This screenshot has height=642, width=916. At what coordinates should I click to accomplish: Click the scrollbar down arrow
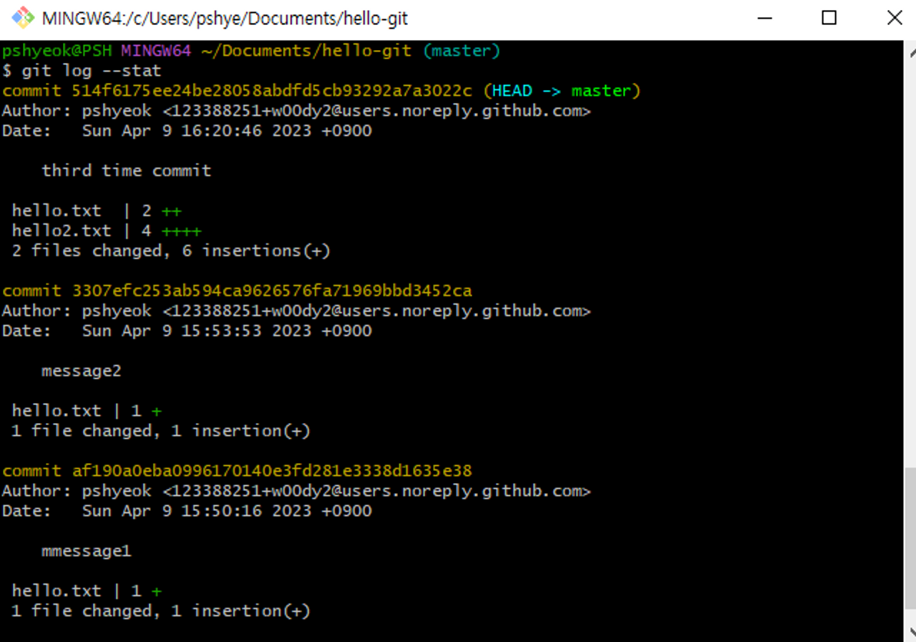click(912, 631)
